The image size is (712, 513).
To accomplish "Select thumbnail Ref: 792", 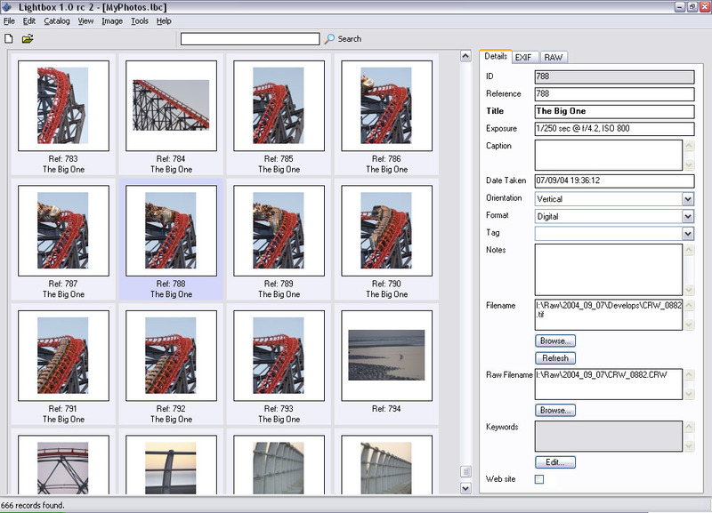I will tap(171, 356).
